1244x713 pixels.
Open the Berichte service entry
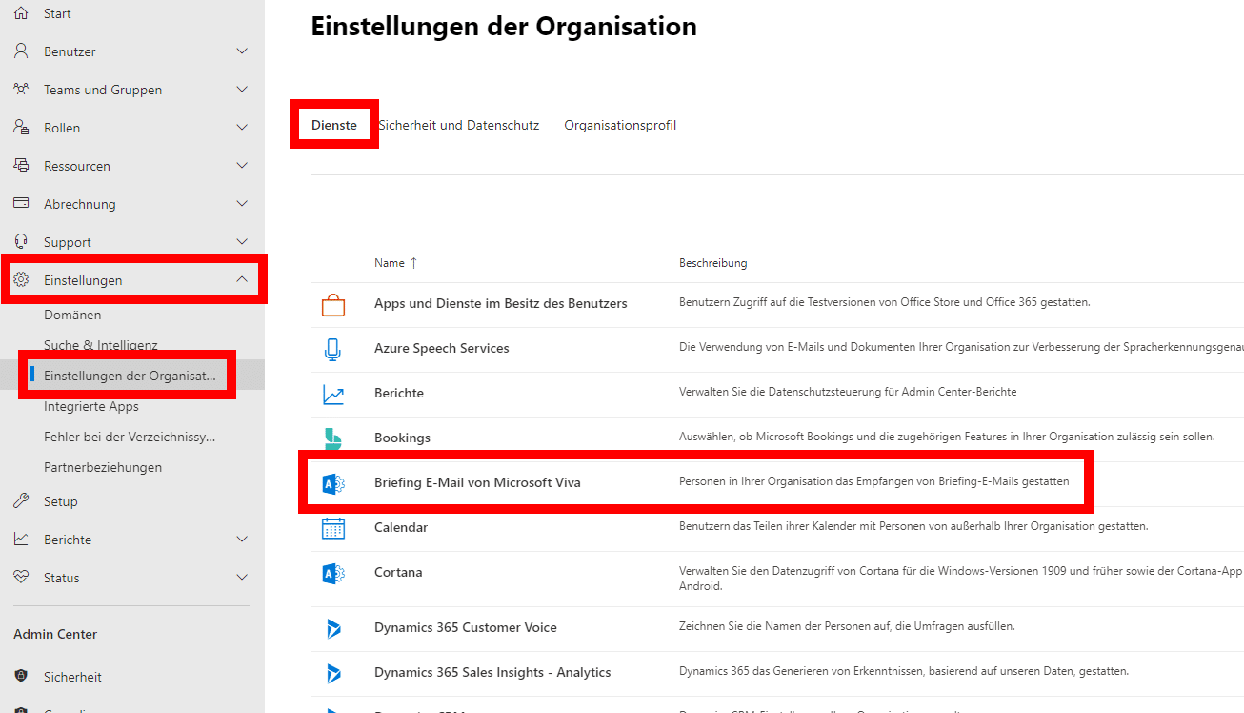pyautogui.click(x=399, y=393)
